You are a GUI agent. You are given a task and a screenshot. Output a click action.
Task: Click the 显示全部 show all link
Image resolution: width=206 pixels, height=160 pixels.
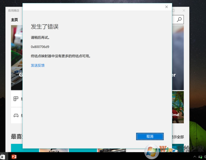[x=178, y=137]
